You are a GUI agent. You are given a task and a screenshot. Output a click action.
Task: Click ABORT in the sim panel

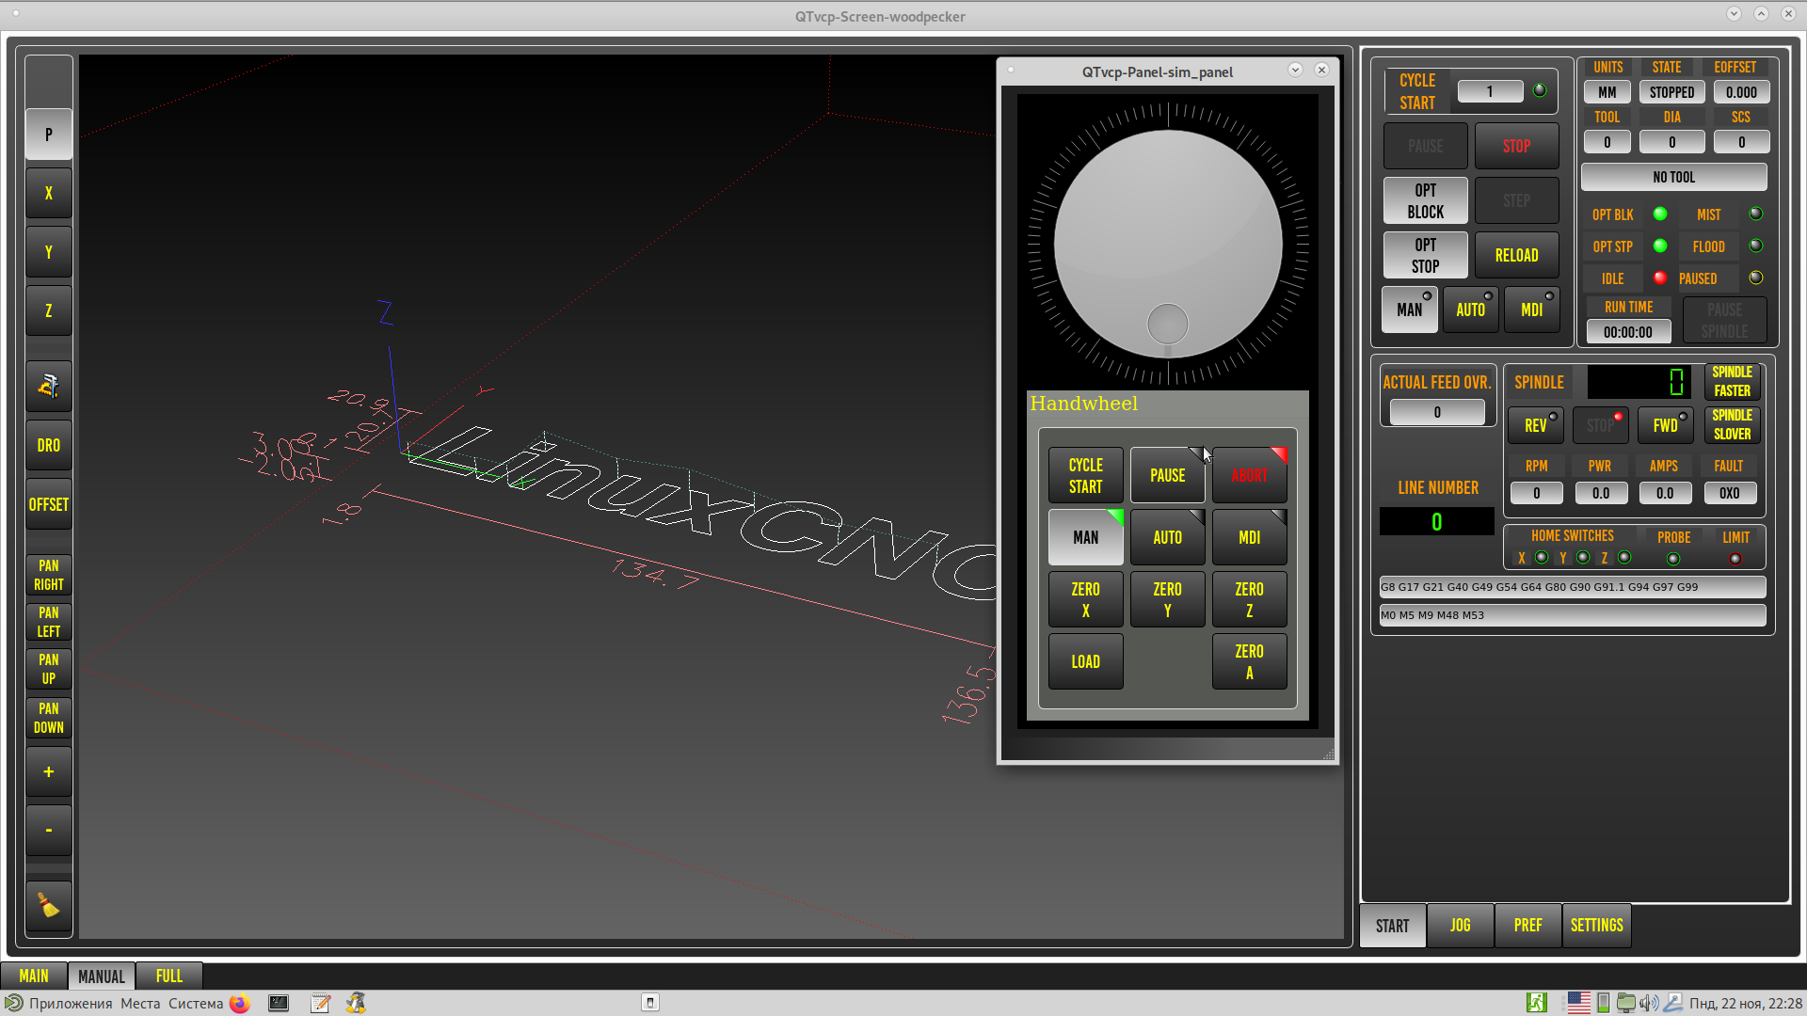1250,475
